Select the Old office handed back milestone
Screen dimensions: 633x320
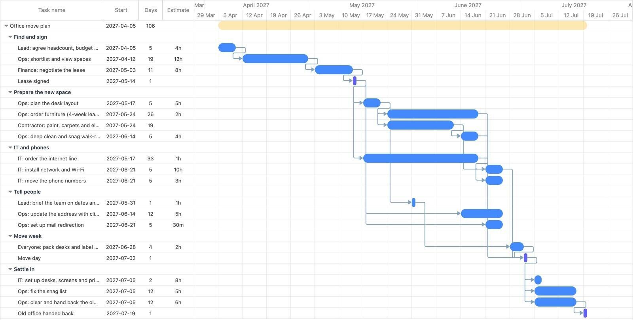pyautogui.click(x=586, y=313)
